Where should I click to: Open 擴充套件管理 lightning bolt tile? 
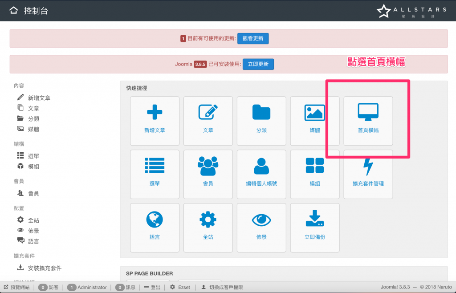point(368,174)
